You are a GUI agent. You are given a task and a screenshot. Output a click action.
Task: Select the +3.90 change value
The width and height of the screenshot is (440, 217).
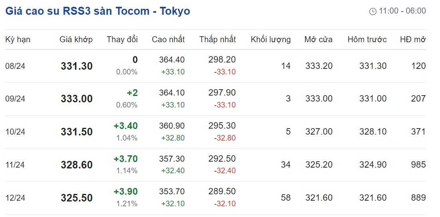coord(126,192)
